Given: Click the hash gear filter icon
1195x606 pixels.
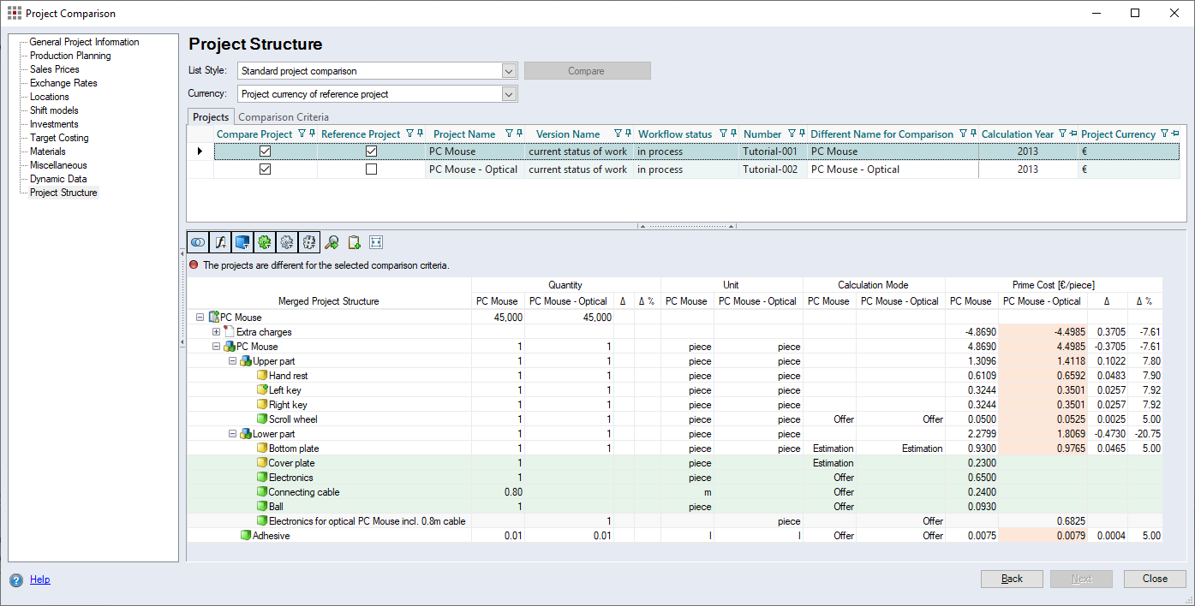Looking at the screenshot, I should click(x=309, y=243).
